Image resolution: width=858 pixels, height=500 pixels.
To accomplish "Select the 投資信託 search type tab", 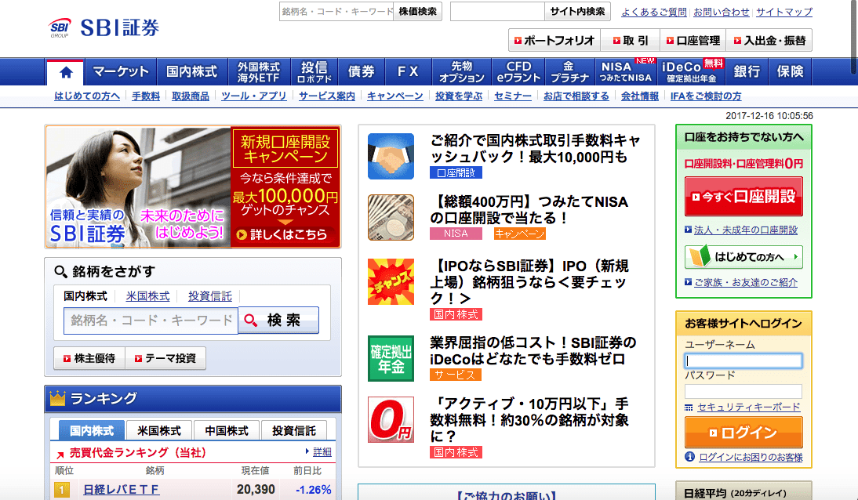I will pos(209,296).
